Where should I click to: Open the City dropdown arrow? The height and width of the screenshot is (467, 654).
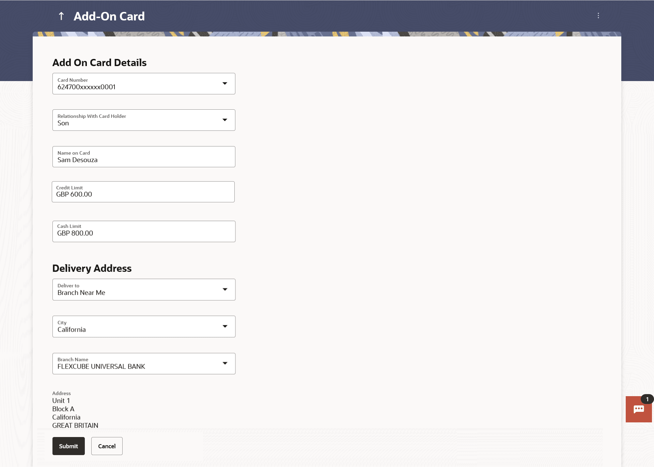(225, 326)
